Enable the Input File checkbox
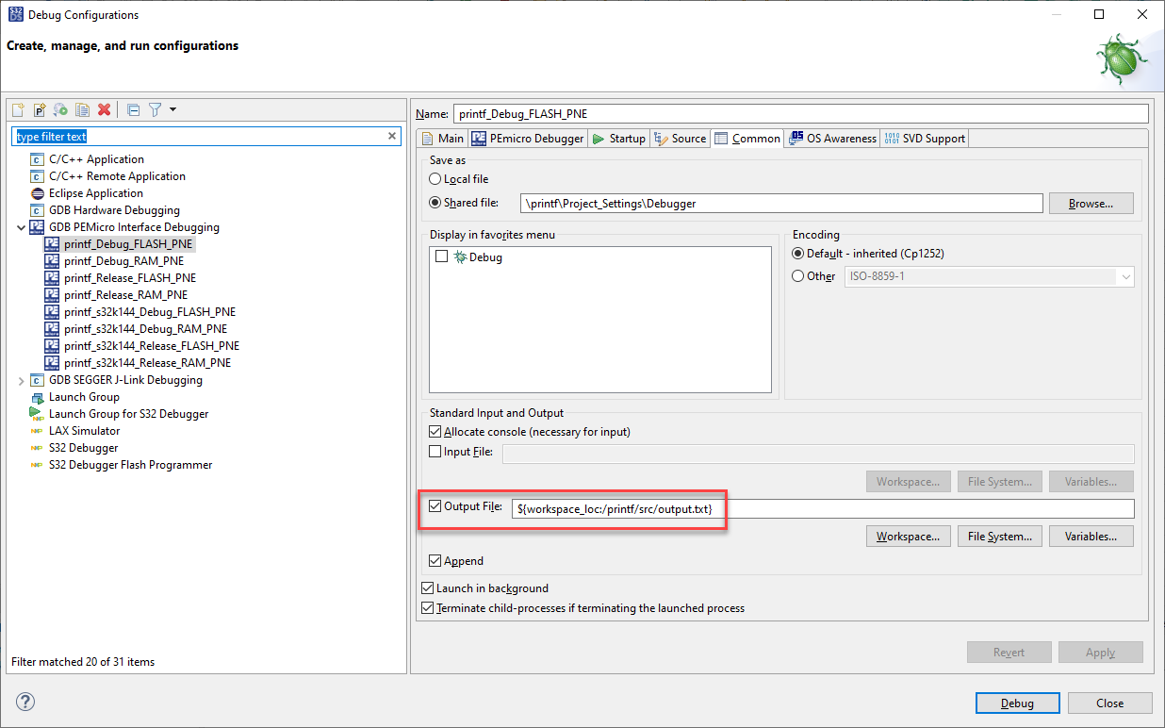1165x728 pixels. coord(435,451)
